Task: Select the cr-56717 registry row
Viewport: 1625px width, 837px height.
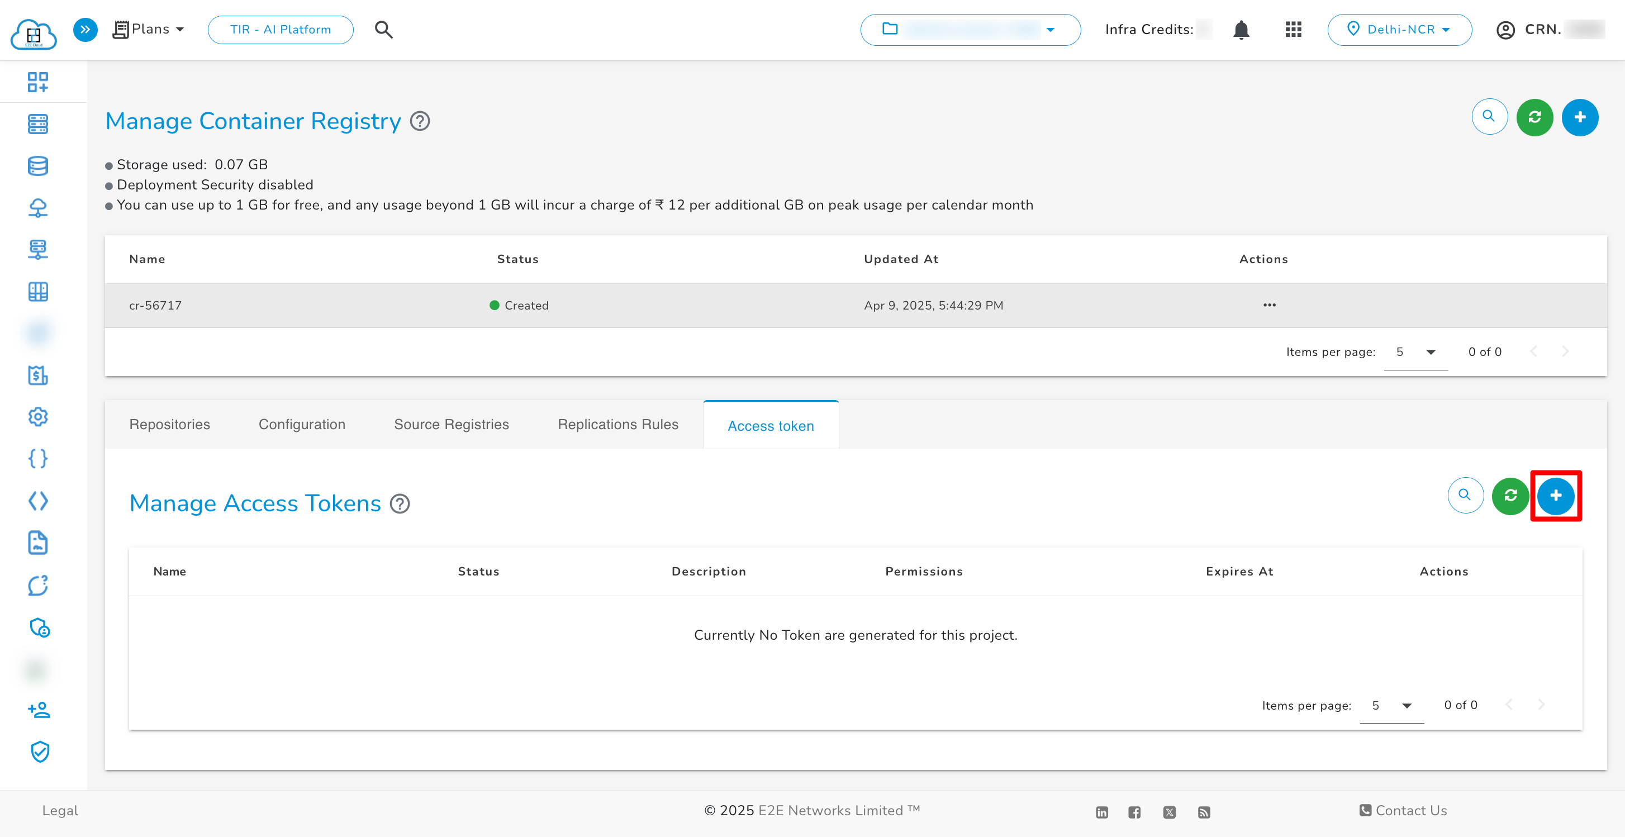Action: (155, 305)
